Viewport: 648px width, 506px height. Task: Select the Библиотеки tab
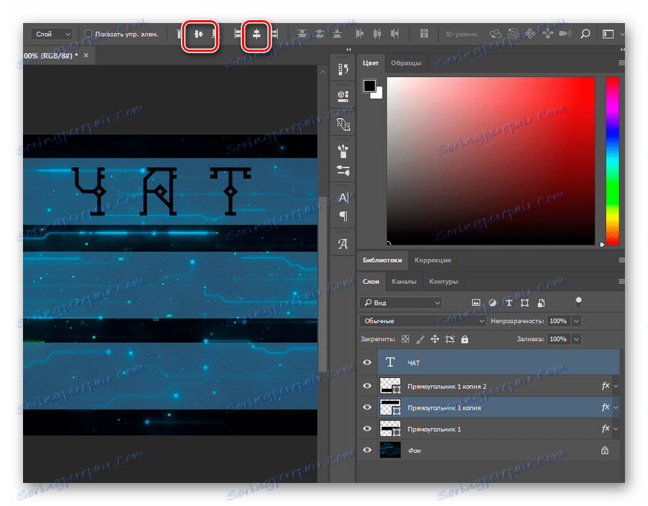pyautogui.click(x=382, y=261)
